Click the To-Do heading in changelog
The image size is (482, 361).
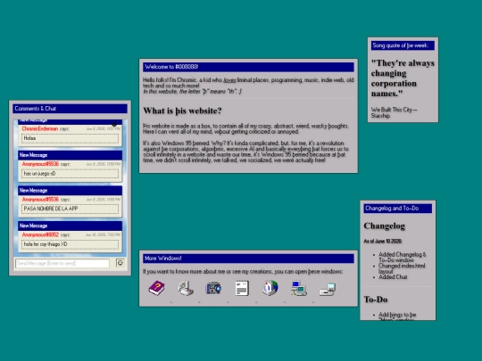(x=376, y=299)
